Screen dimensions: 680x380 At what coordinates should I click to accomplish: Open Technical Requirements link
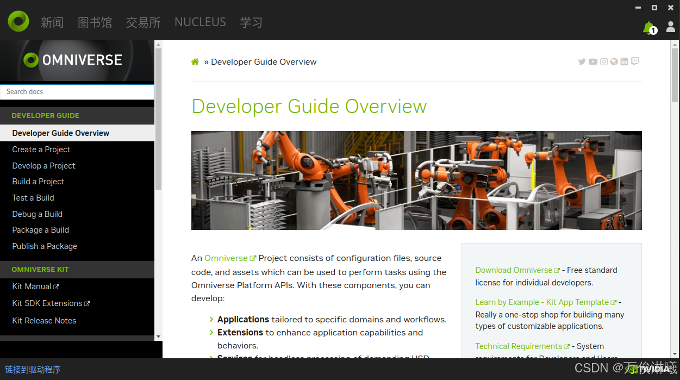(522, 346)
